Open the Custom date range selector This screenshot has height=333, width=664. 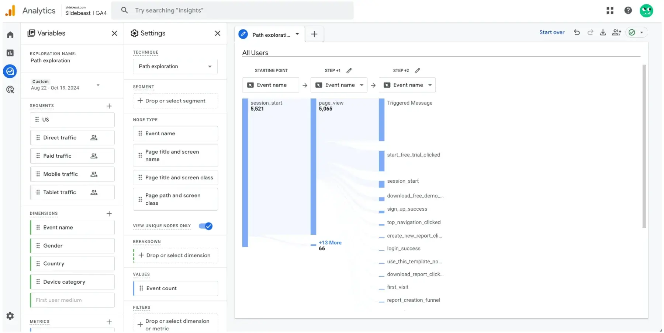click(x=66, y=85)
